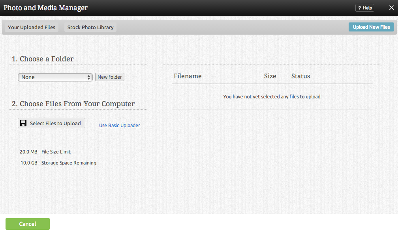The height and width of the screenshot is (233, 398).
Task: Click the Status column header
Action: [x=300, y=76]
